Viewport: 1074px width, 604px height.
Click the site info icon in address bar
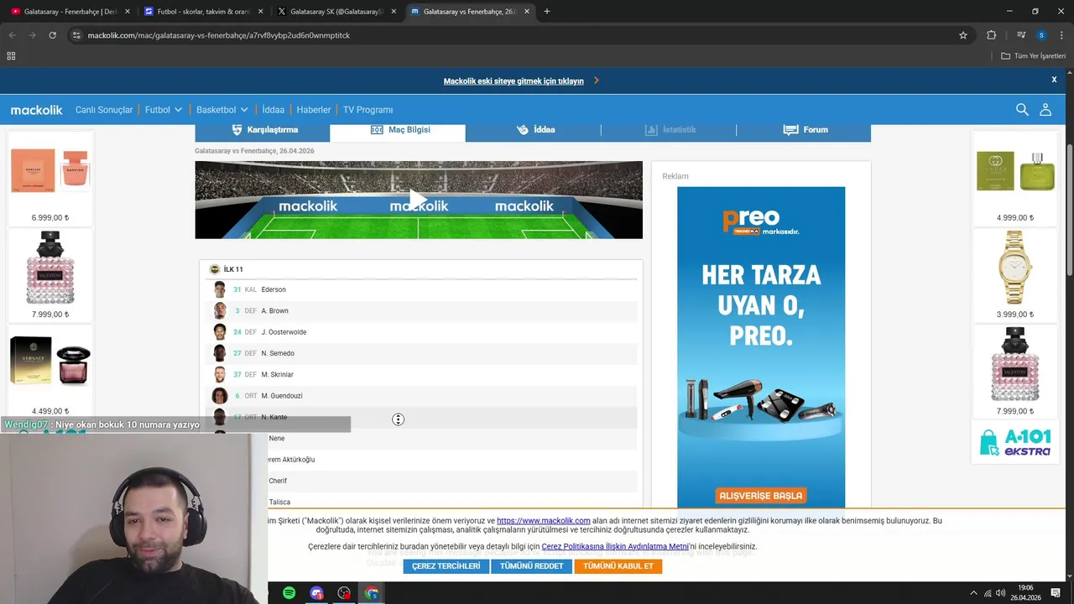[x=76, y=35]
